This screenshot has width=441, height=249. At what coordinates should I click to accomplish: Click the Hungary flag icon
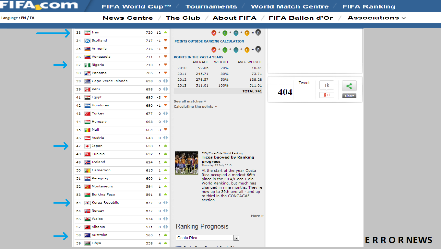click(87, 122)
